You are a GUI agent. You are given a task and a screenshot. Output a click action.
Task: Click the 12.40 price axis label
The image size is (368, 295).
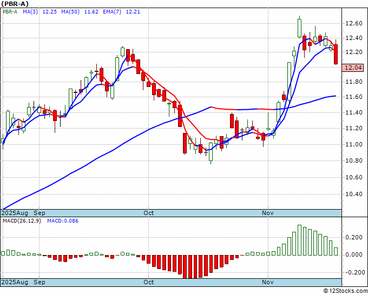pyautogui.click(x=354, y=38)
